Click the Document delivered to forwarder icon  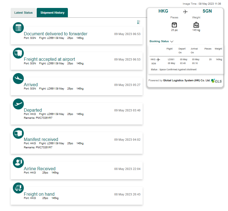click(18, 28)
